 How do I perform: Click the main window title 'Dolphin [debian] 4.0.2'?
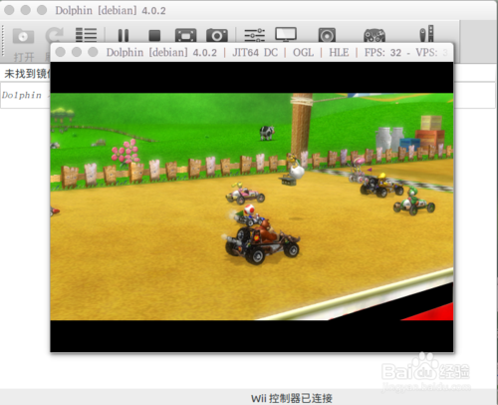111,11
